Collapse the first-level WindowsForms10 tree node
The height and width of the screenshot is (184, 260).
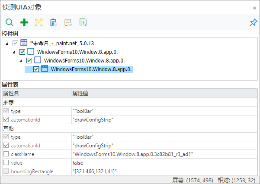14,53
